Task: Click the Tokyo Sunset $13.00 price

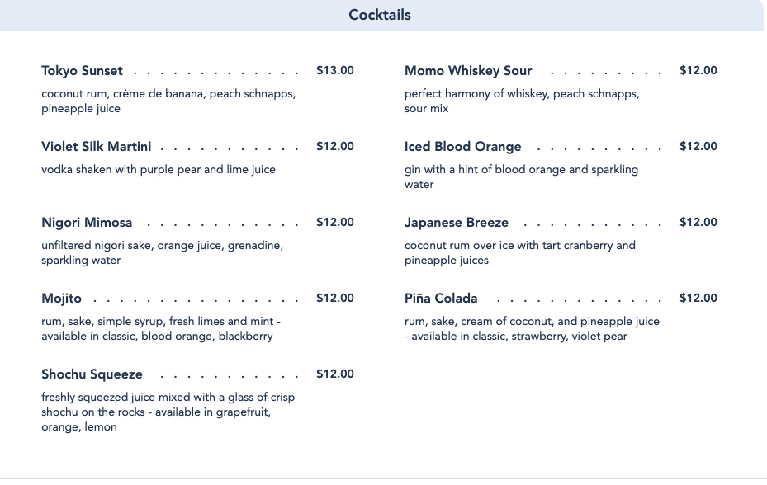Action: click(x=334, y=71)
